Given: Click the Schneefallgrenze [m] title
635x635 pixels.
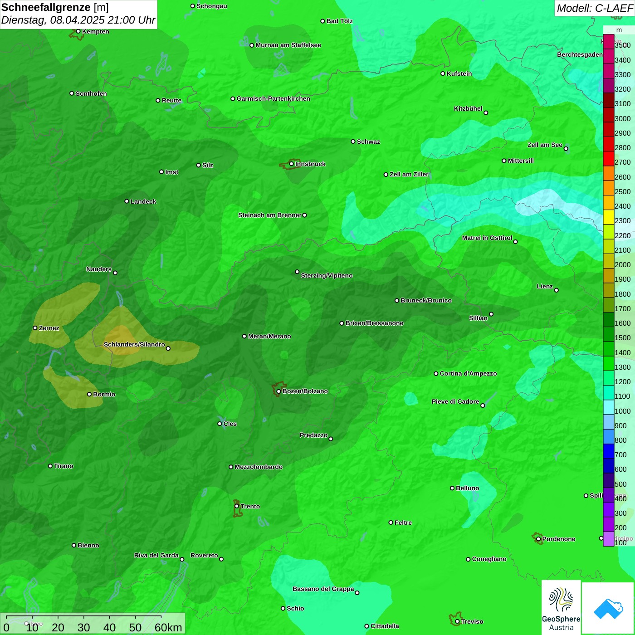Looking at the screenshot, I should (x=55, y=7).
